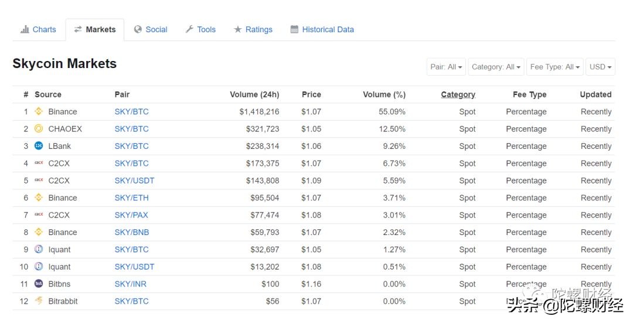Click the Binance logo in row 1
633x323 pixels.
tap(39, 111)
